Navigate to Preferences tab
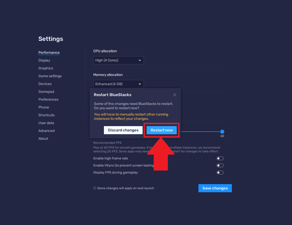The image size is (292, 225). (48, 99)
